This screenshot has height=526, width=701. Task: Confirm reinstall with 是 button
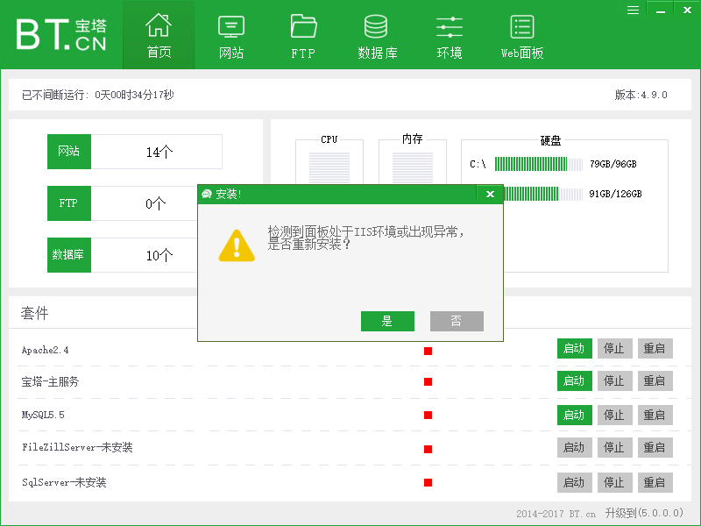[x=387, y=321]
